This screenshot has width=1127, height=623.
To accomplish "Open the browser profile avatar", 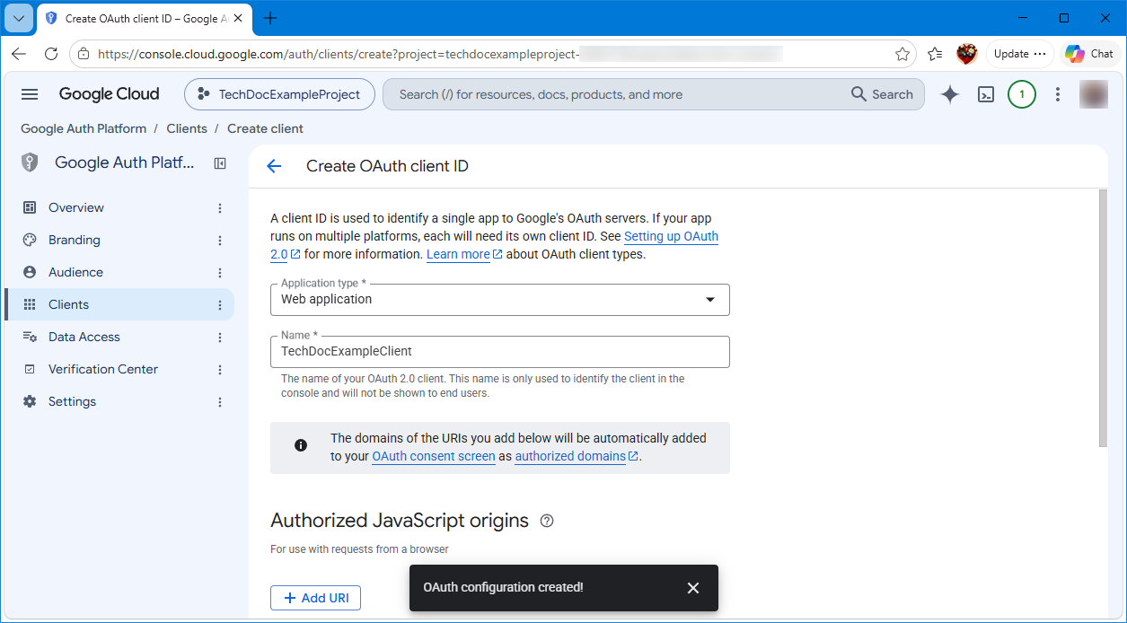I will point(966,54).
